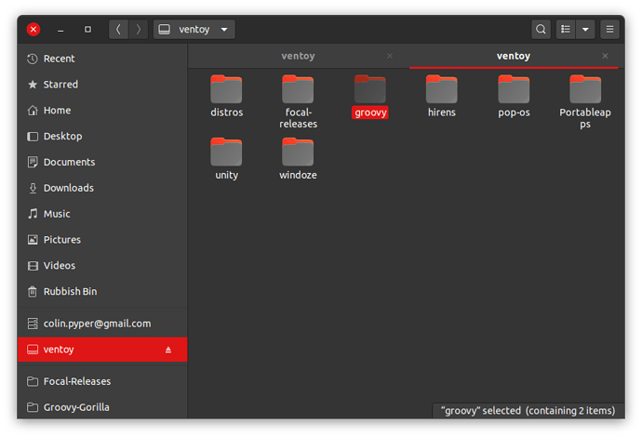Select the windoze folder
642x437 pixels.
point(298,159)
